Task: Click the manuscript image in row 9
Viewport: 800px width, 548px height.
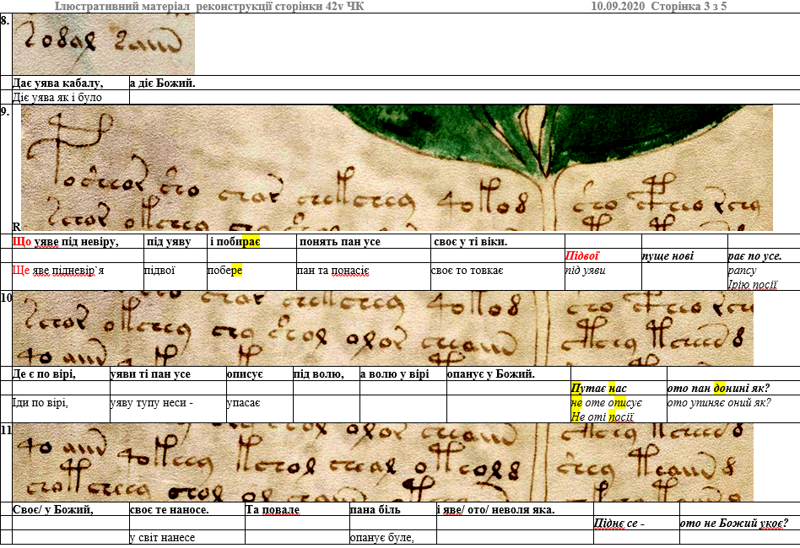Action: click(x=397, y=169)
